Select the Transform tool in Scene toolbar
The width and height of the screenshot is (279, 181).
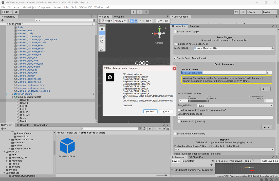[102, 49]
